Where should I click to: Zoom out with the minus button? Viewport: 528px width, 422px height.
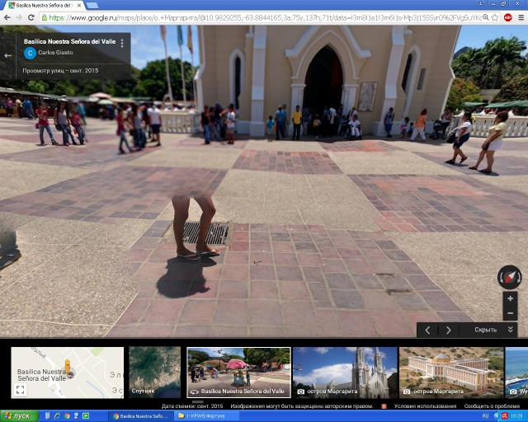(x=510, y=313)
